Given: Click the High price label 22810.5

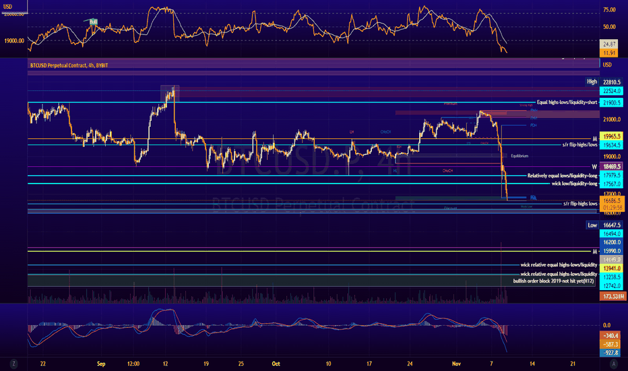Looking at the screenshot, I should coord(612,82).
